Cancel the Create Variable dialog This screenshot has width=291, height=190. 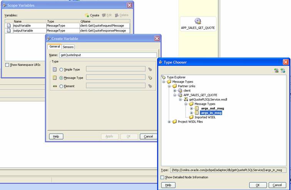149,136
